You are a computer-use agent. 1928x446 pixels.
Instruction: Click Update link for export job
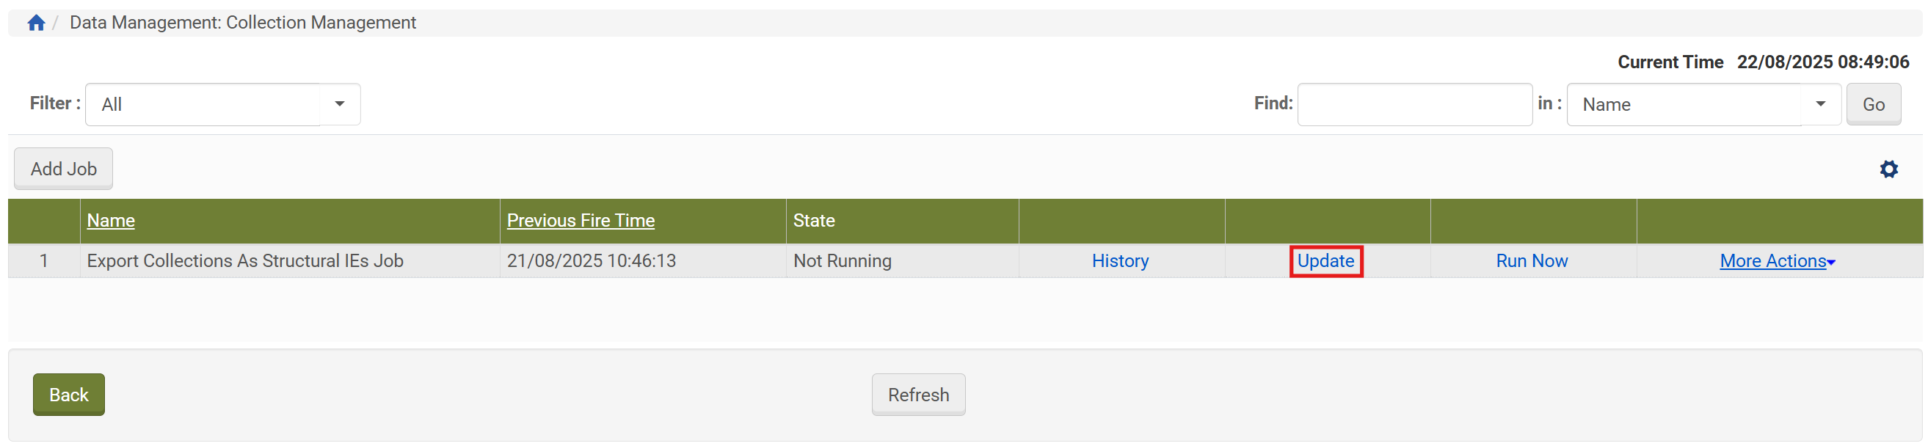1325,261
